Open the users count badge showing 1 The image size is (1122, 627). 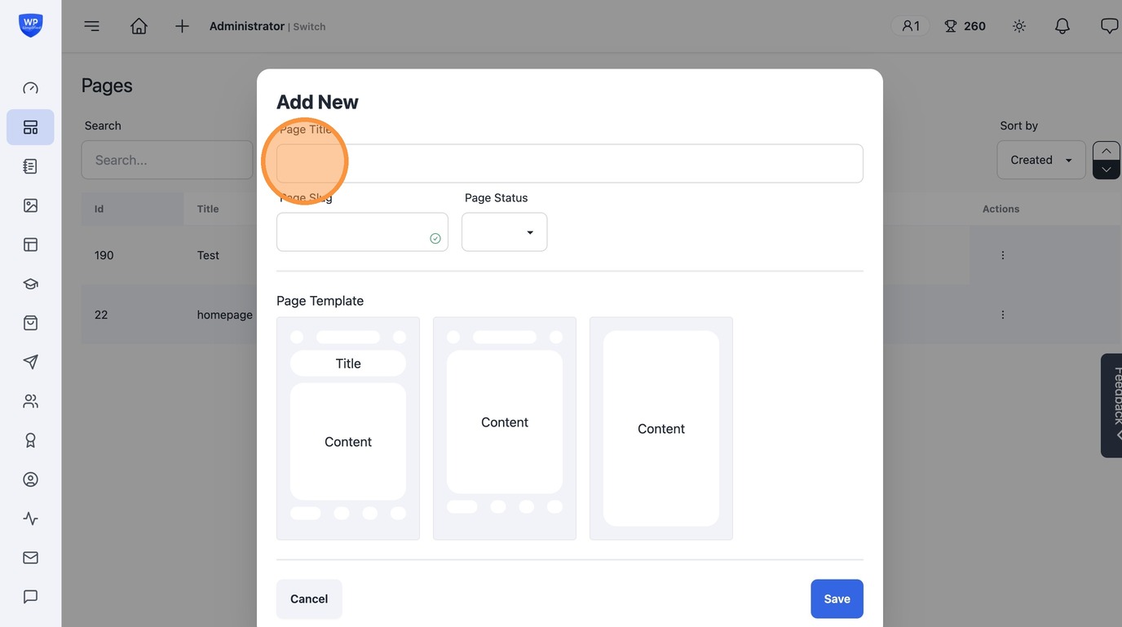[x=911, y=26]
